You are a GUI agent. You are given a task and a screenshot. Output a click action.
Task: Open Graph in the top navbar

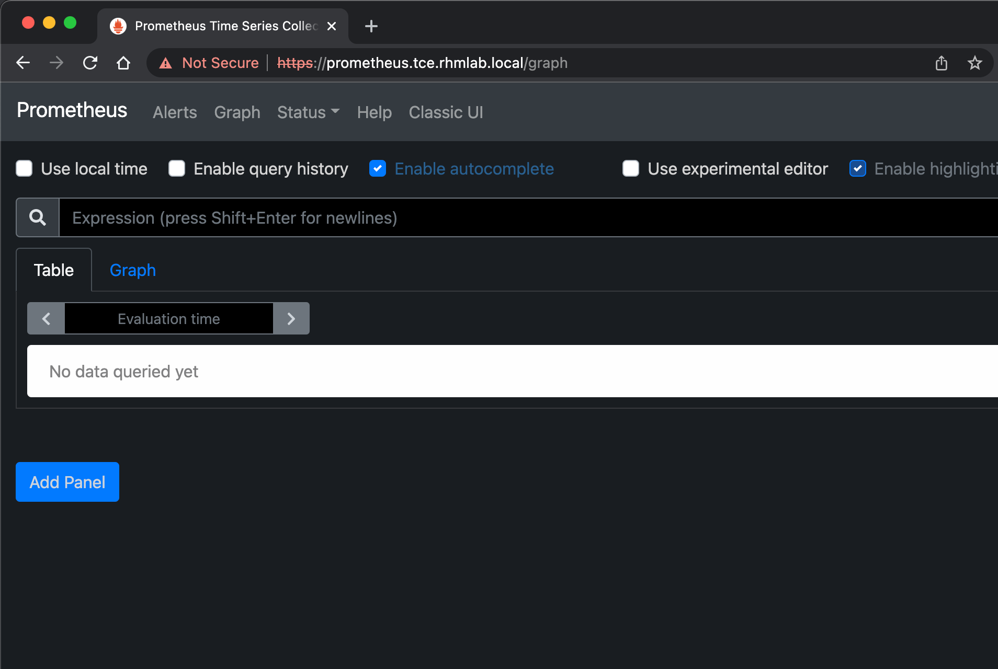click(x=237, y=112)
